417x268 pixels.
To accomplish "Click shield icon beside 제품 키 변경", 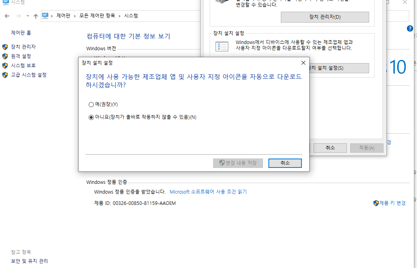I will pos(376,203).
